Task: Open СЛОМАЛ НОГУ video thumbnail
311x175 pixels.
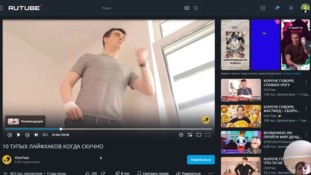Action: [x=241, y=90]
